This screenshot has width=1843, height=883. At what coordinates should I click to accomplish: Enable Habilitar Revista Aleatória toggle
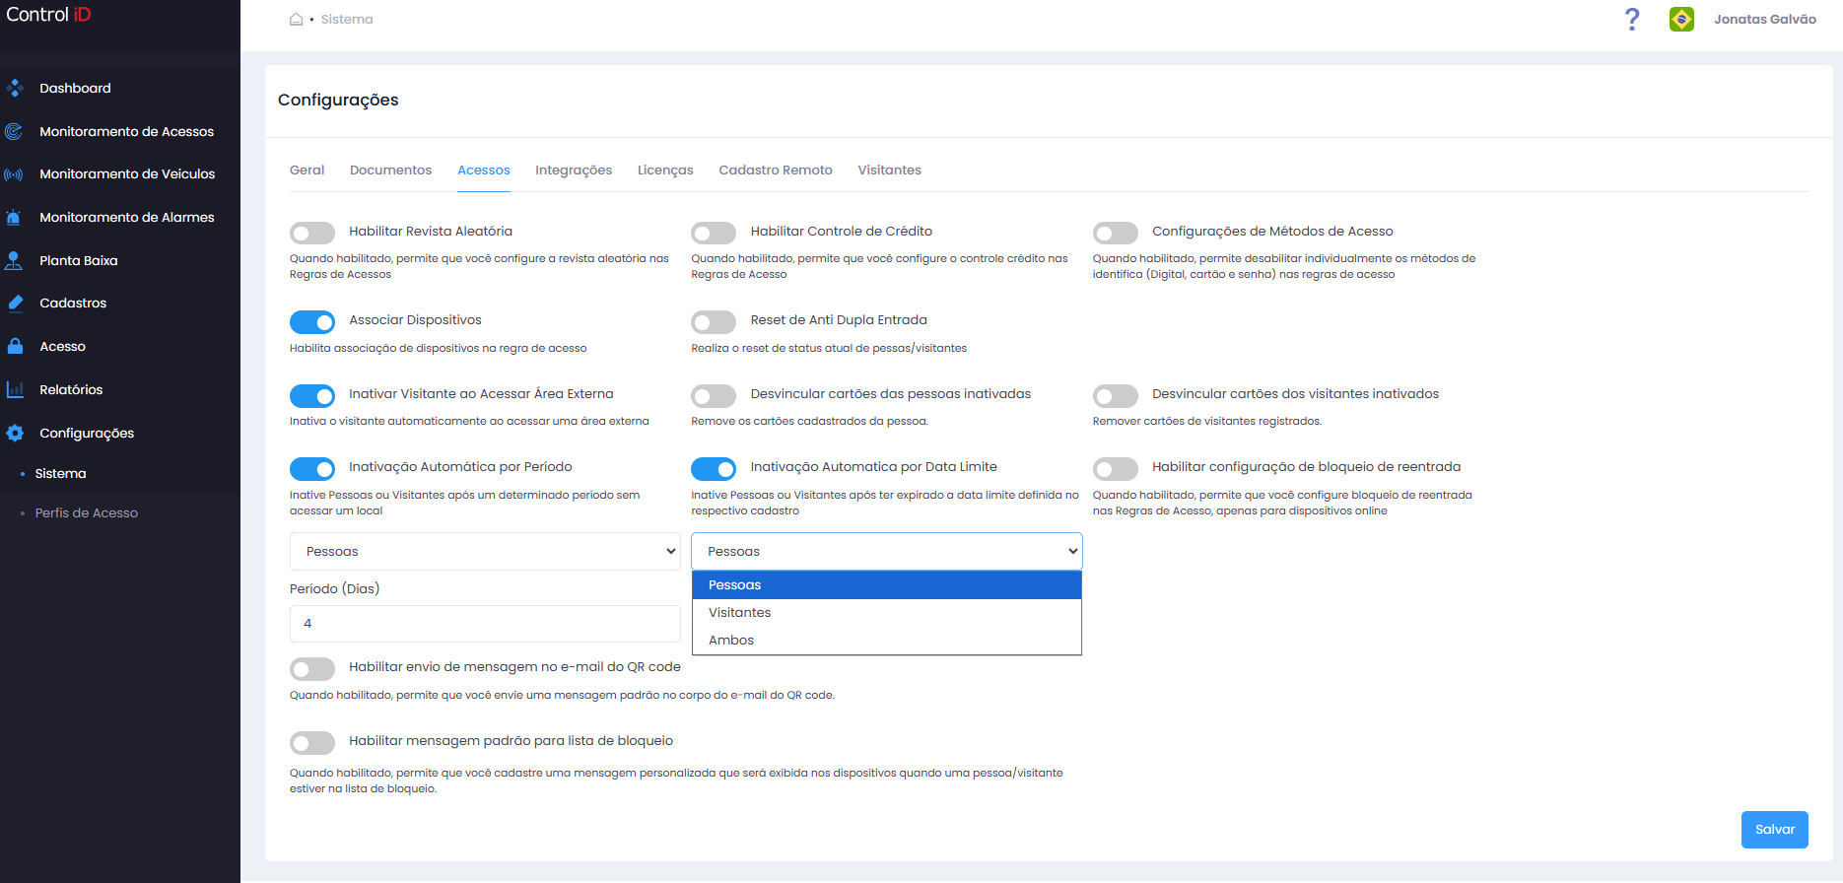[x=312, y=233]
